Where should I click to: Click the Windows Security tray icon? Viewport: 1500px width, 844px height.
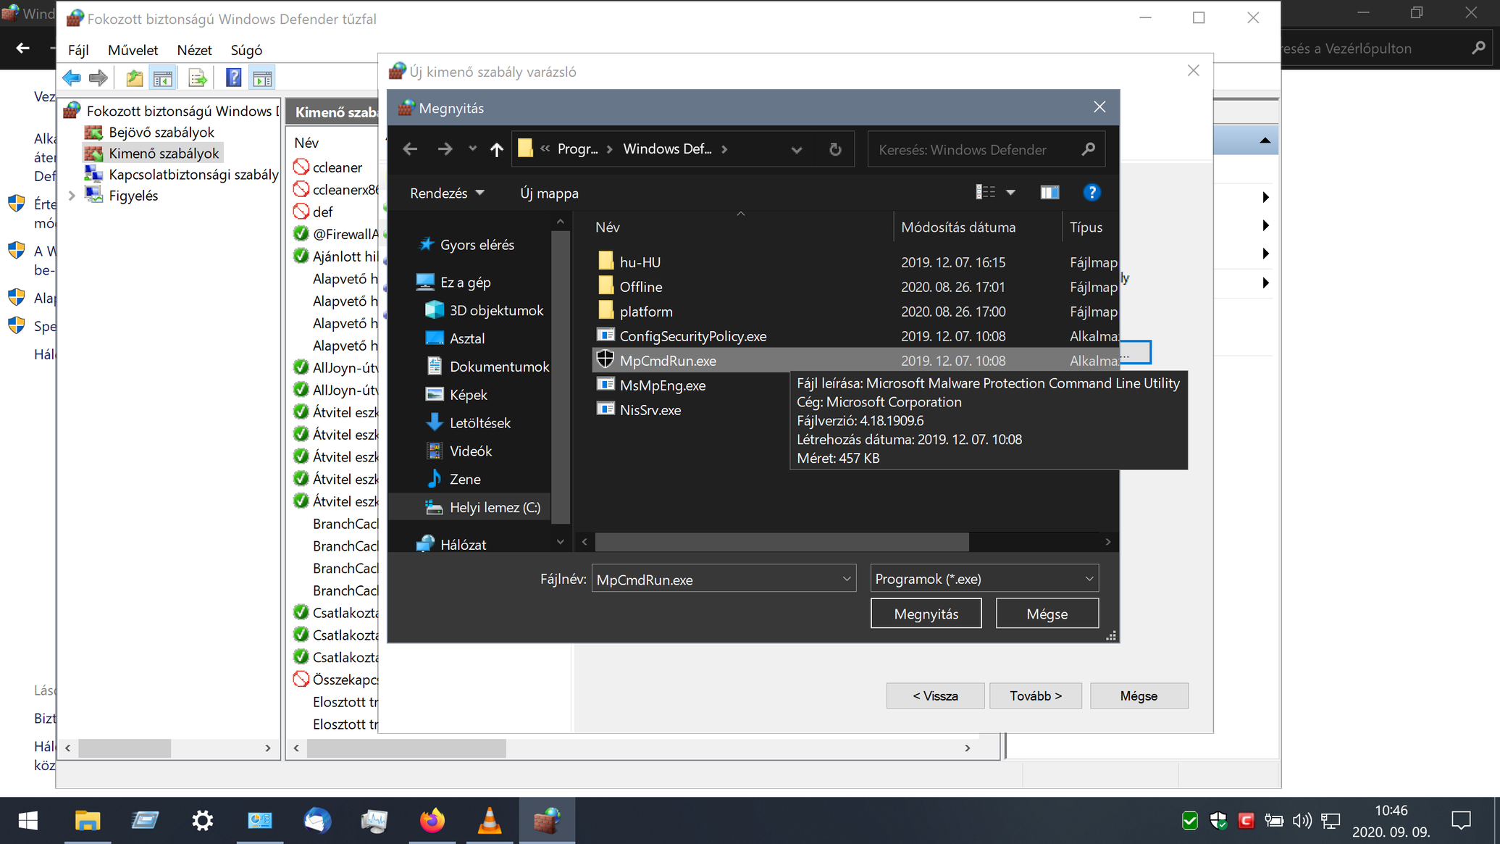click(1218, 821)
